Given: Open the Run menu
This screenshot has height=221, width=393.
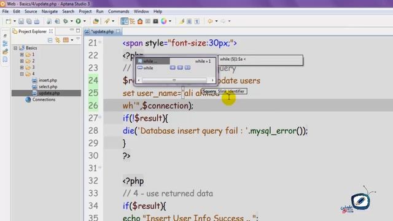Looking at the screenshot, I should tap(99, 12).
